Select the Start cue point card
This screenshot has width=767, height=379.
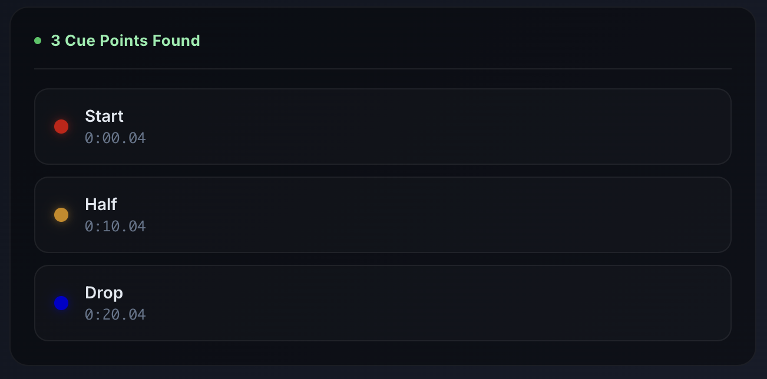383,127
